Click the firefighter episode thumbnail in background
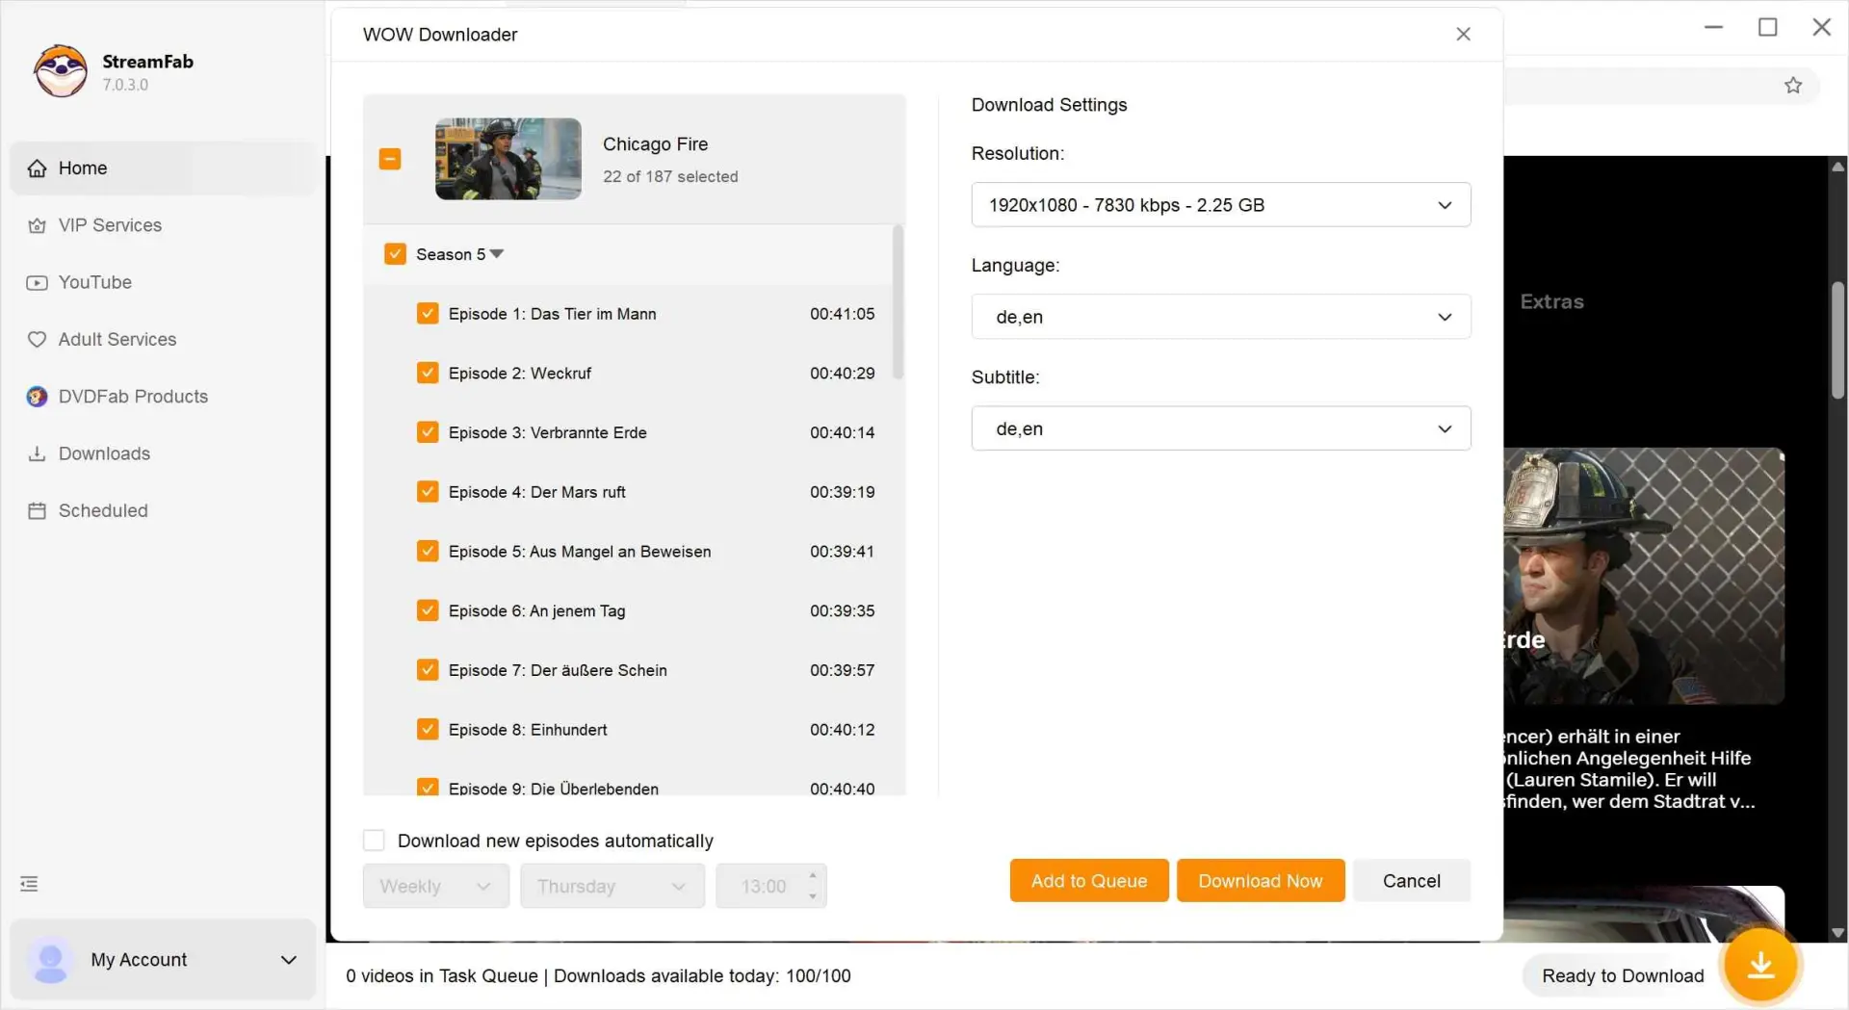 tap(1644, 576)
